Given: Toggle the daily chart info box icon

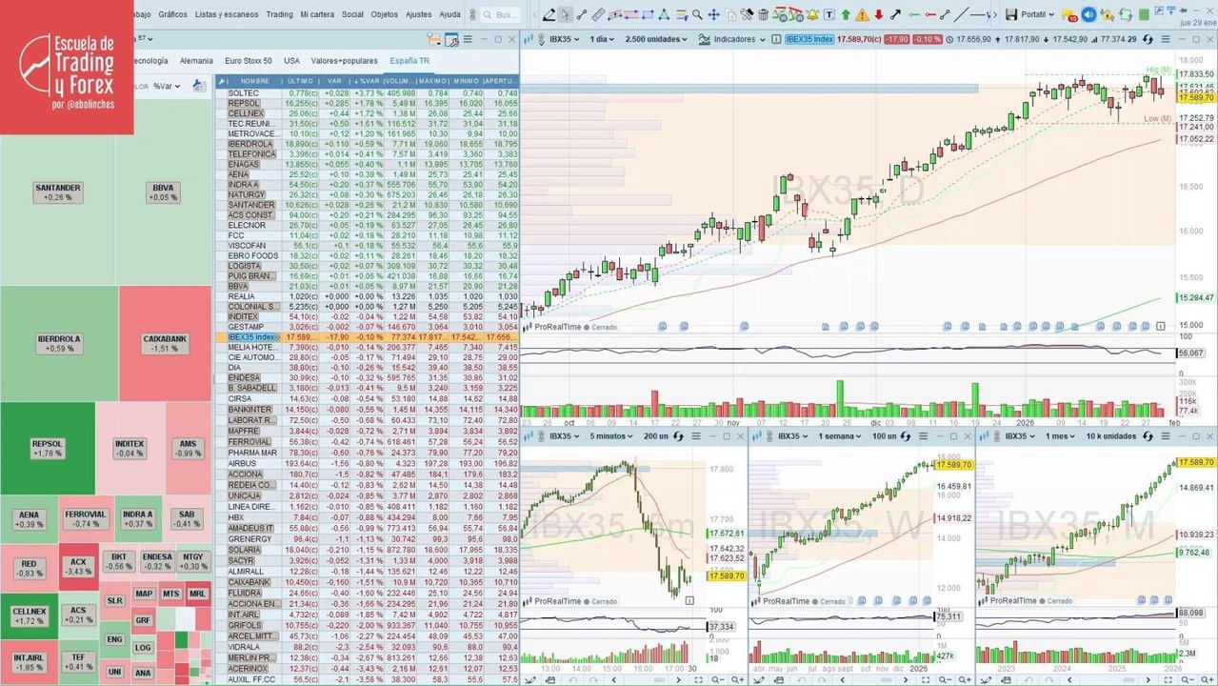Looking at the screenshot, I should point(775,39).
